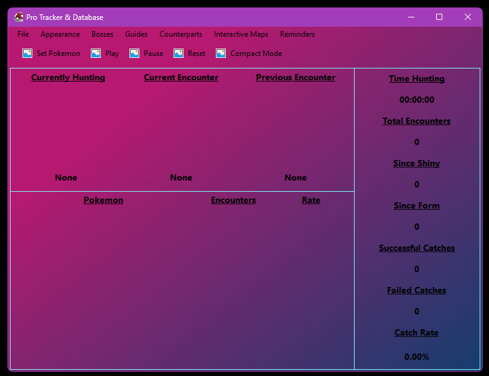Click the Pause button label
The image size is (489, 376).
[x=154, y=54]
